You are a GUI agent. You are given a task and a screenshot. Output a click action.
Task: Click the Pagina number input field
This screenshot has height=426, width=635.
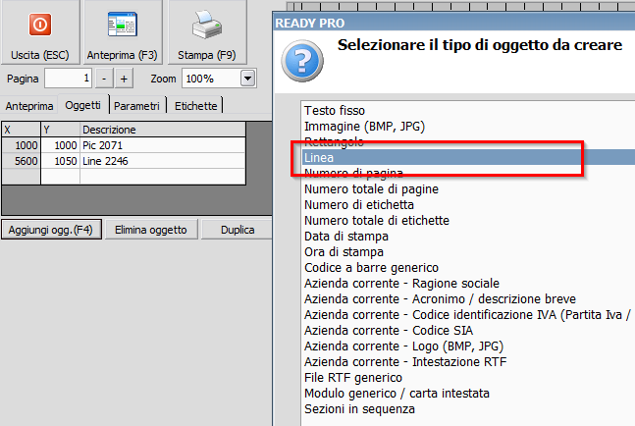point(69,79)
